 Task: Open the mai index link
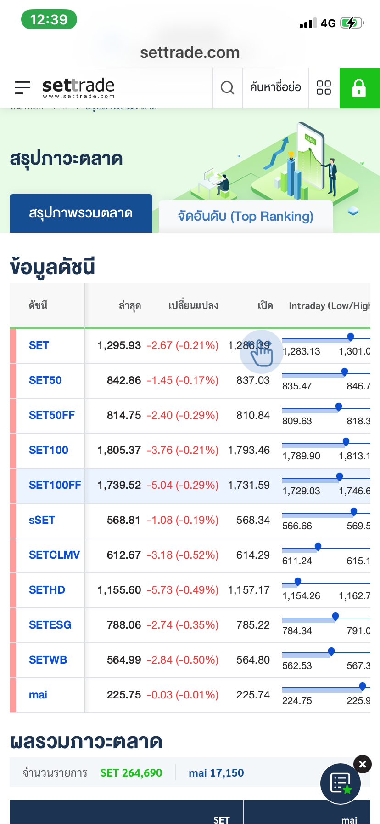click(x=38, y=695)
